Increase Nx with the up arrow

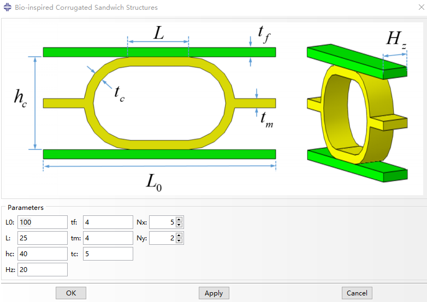click(x=179, y=219)
